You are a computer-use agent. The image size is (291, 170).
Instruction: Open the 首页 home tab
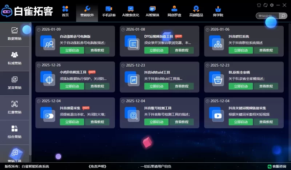click(x=65, y=11)
